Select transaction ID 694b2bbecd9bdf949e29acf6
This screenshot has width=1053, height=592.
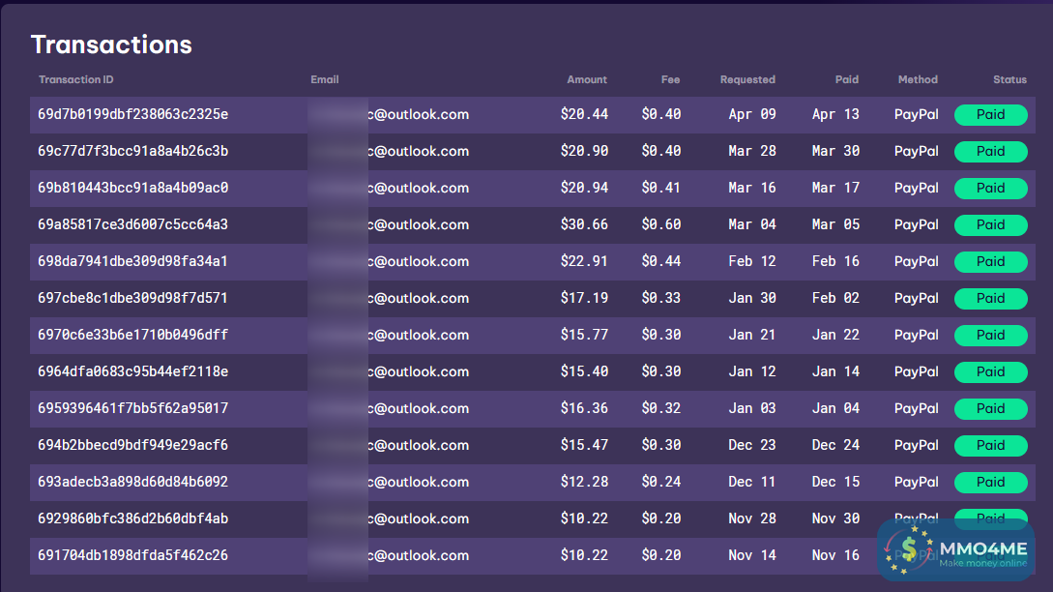tap(133, 445)
